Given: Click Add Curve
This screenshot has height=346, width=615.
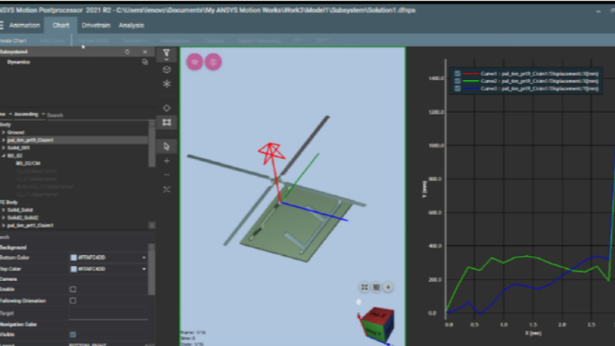Looking at the screenshot, I should [52, 40].
